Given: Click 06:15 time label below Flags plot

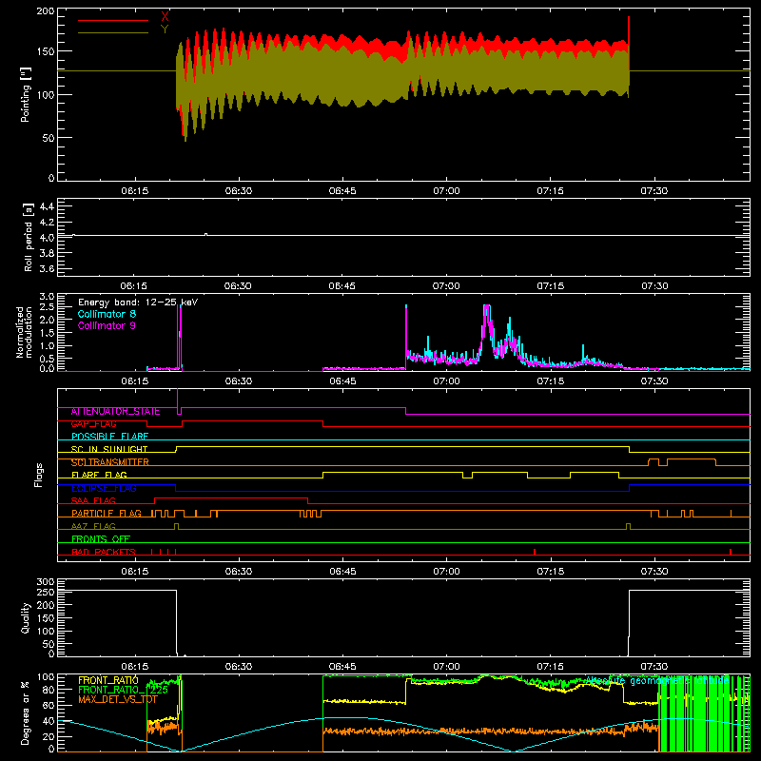Looking at the screenshot, I should (x=134, y=572).
